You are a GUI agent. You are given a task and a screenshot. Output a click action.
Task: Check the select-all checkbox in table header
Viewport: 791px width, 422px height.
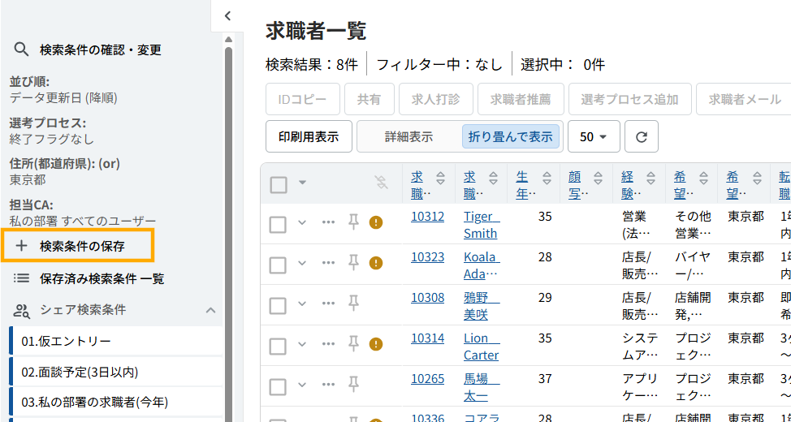coord(279,184)
